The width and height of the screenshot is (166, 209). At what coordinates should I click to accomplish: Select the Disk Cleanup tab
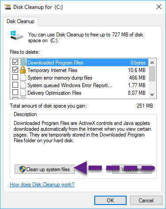point(20,21)
